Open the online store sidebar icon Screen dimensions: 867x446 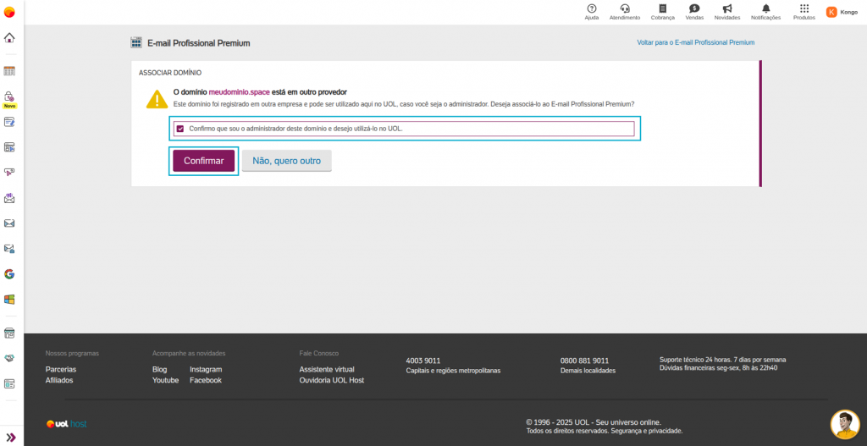[9, 333]
